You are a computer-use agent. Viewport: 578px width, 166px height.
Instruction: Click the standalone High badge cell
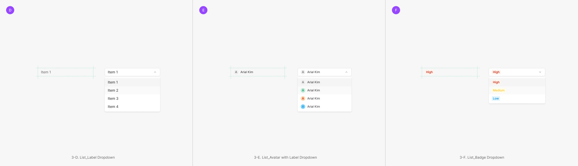coord(449,72)
